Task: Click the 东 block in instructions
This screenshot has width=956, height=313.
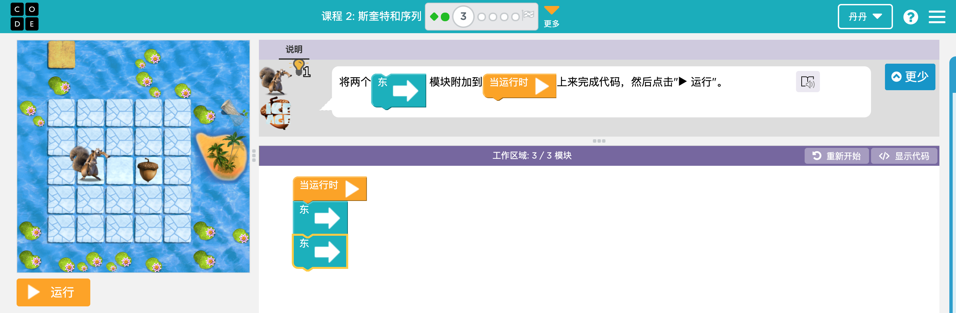Action: (x=399, y=91)
